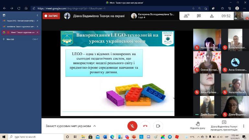Go to browser home page

[x=26, y=8]
